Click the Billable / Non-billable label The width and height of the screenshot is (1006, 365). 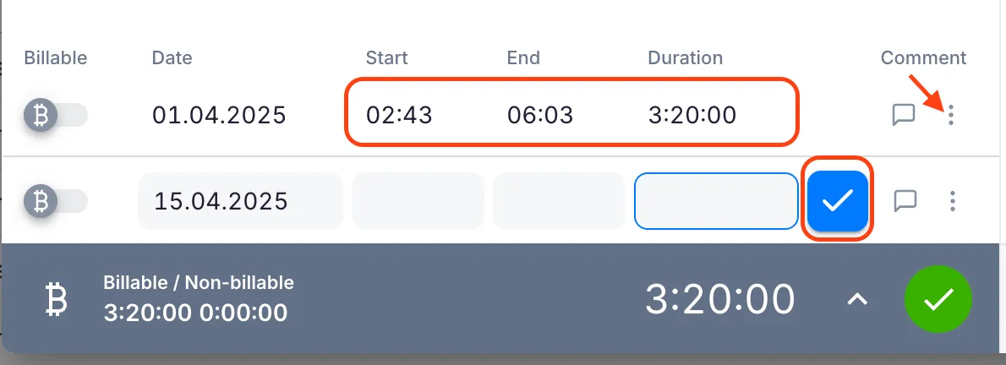(x=199, y=283)
